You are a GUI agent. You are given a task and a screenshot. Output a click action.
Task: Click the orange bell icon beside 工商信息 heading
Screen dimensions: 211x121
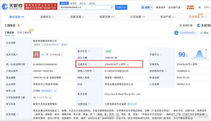[x=19, y=25]
